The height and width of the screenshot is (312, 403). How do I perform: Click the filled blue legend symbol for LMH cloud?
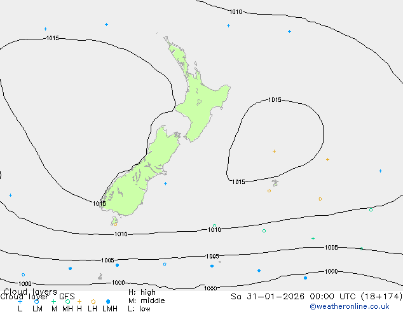coord(108,301)
